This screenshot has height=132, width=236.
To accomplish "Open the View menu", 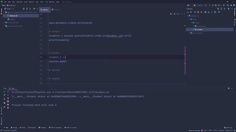I will point(14,2).
